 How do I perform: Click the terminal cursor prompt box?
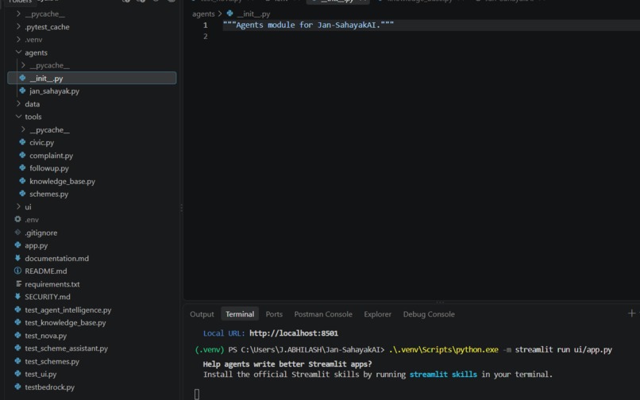[197, 394]
